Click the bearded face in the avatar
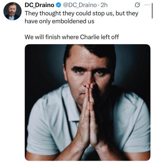 click(x=12, y=10)
